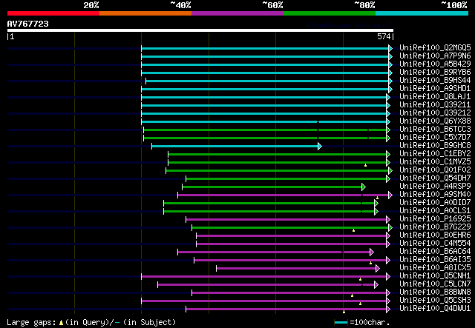Select the UniRef100_Q39211 label
The width and height of the screenshot is (475, 328).
pos(435,105)
